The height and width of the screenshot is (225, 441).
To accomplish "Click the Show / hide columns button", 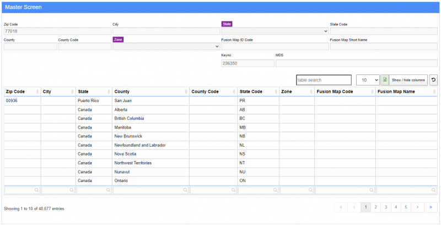I will point(408,80).
